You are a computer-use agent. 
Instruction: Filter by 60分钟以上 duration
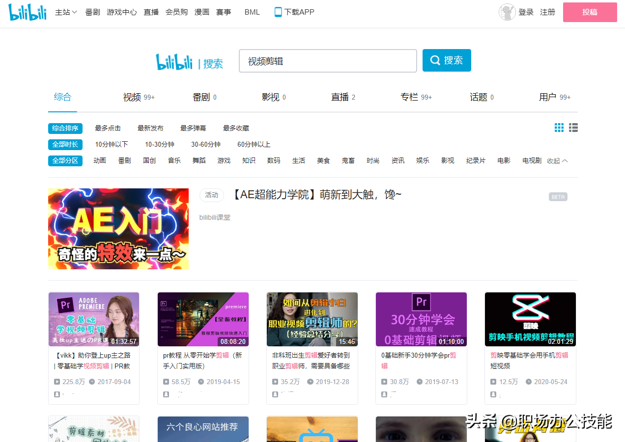pyautogui.click(x=254, y=145)
